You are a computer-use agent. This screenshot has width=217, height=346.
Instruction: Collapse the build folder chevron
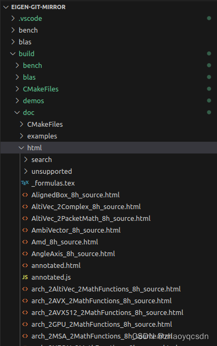13,53
